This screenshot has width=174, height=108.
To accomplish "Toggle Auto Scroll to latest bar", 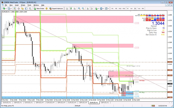I will pyautogui.click(x=88, y=9).
